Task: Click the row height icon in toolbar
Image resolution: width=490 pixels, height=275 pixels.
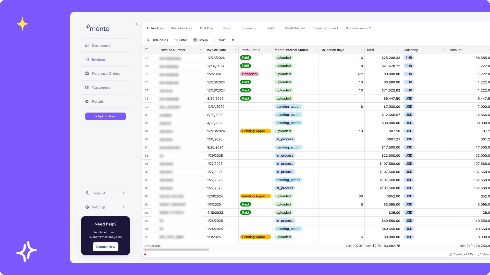Action: (234, 40)
